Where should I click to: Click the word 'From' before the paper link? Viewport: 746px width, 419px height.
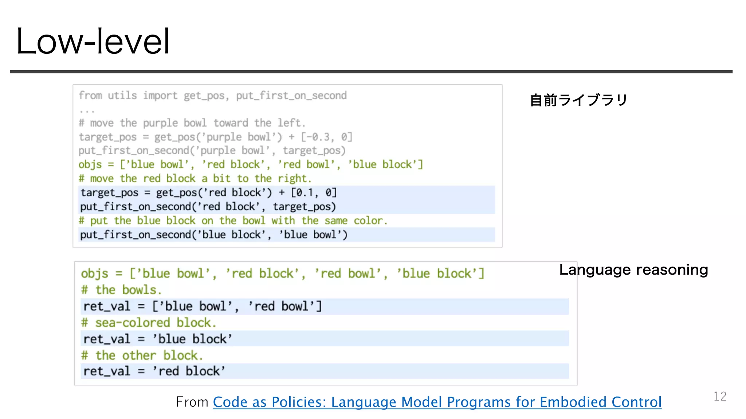pos(192,402)
